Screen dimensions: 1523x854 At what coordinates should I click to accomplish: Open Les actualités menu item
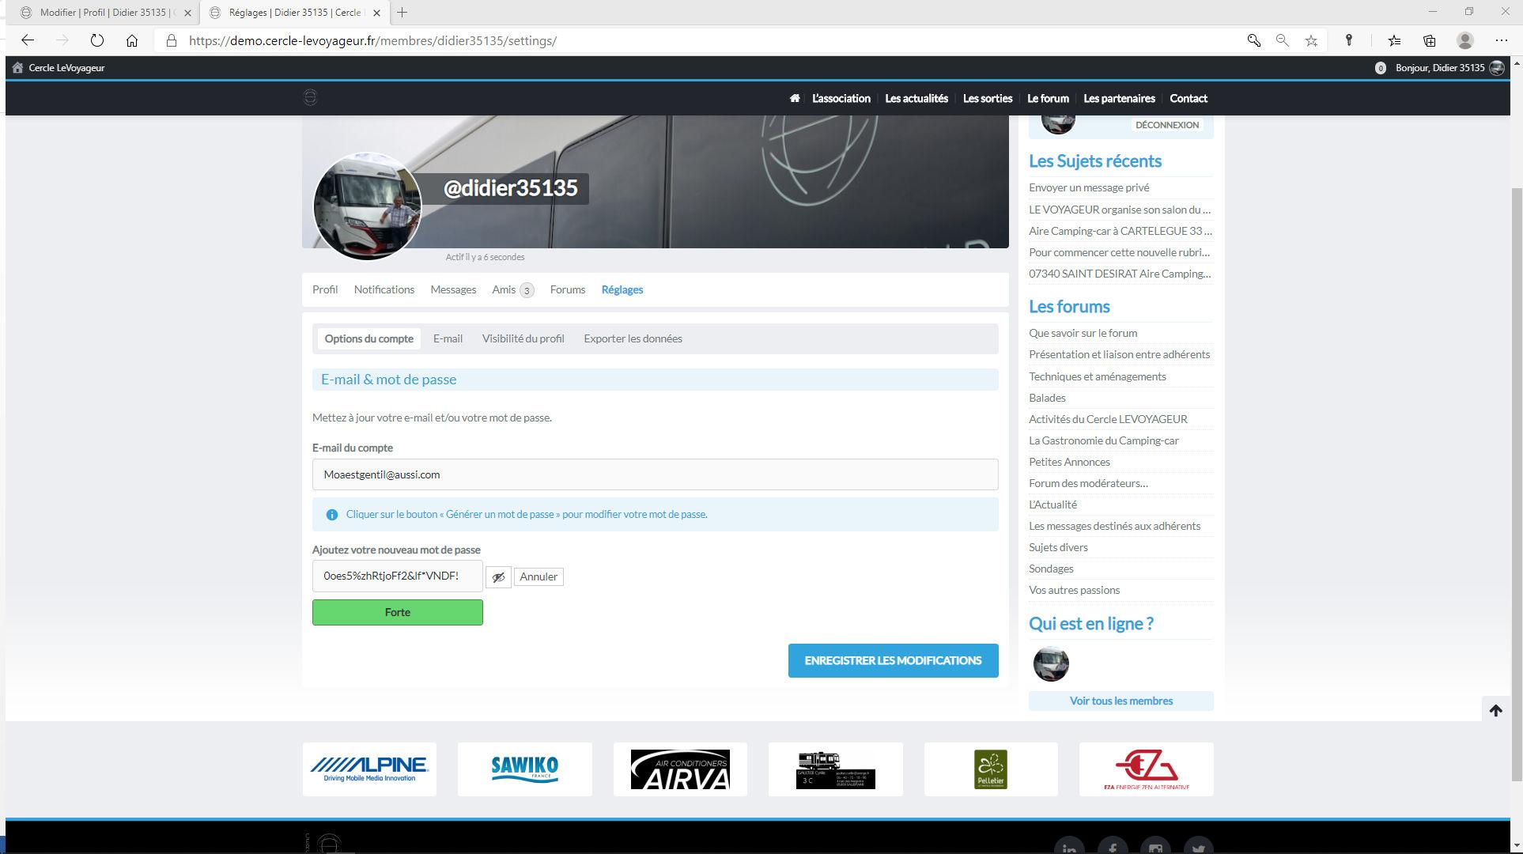click(x=916, y=98)
